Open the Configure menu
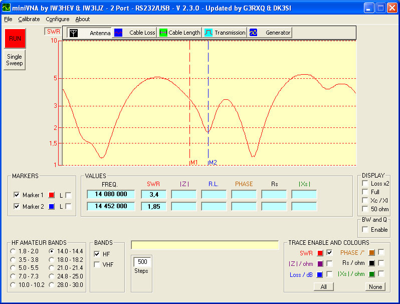 click(58, 19)
